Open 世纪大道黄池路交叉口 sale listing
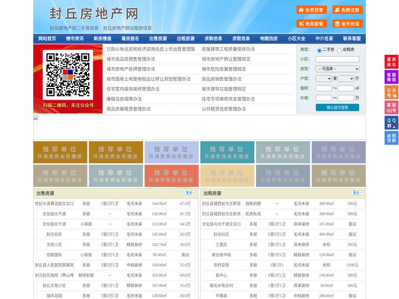This screenshot has width=399, height=299. [x=54, y=204]
